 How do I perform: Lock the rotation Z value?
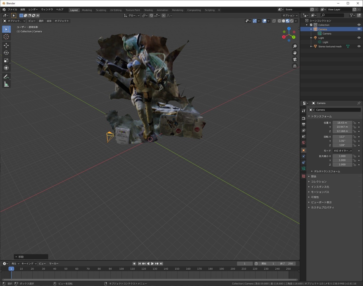354,145
